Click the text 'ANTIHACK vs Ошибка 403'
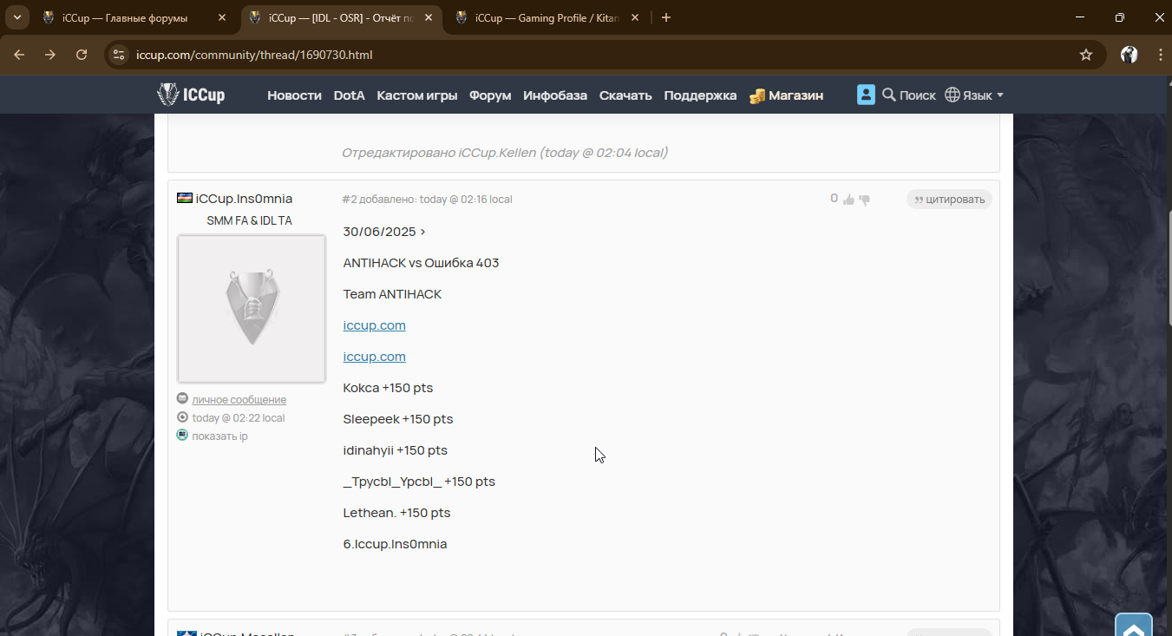Viewport: 1172px width, 636px height. pyautogui.click(x=421, y=263)
